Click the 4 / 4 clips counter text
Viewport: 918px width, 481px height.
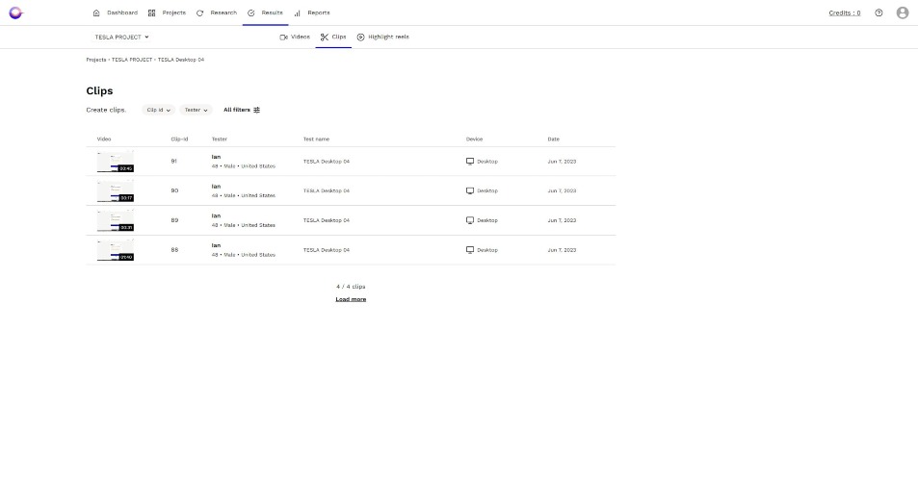pos(351,287)
